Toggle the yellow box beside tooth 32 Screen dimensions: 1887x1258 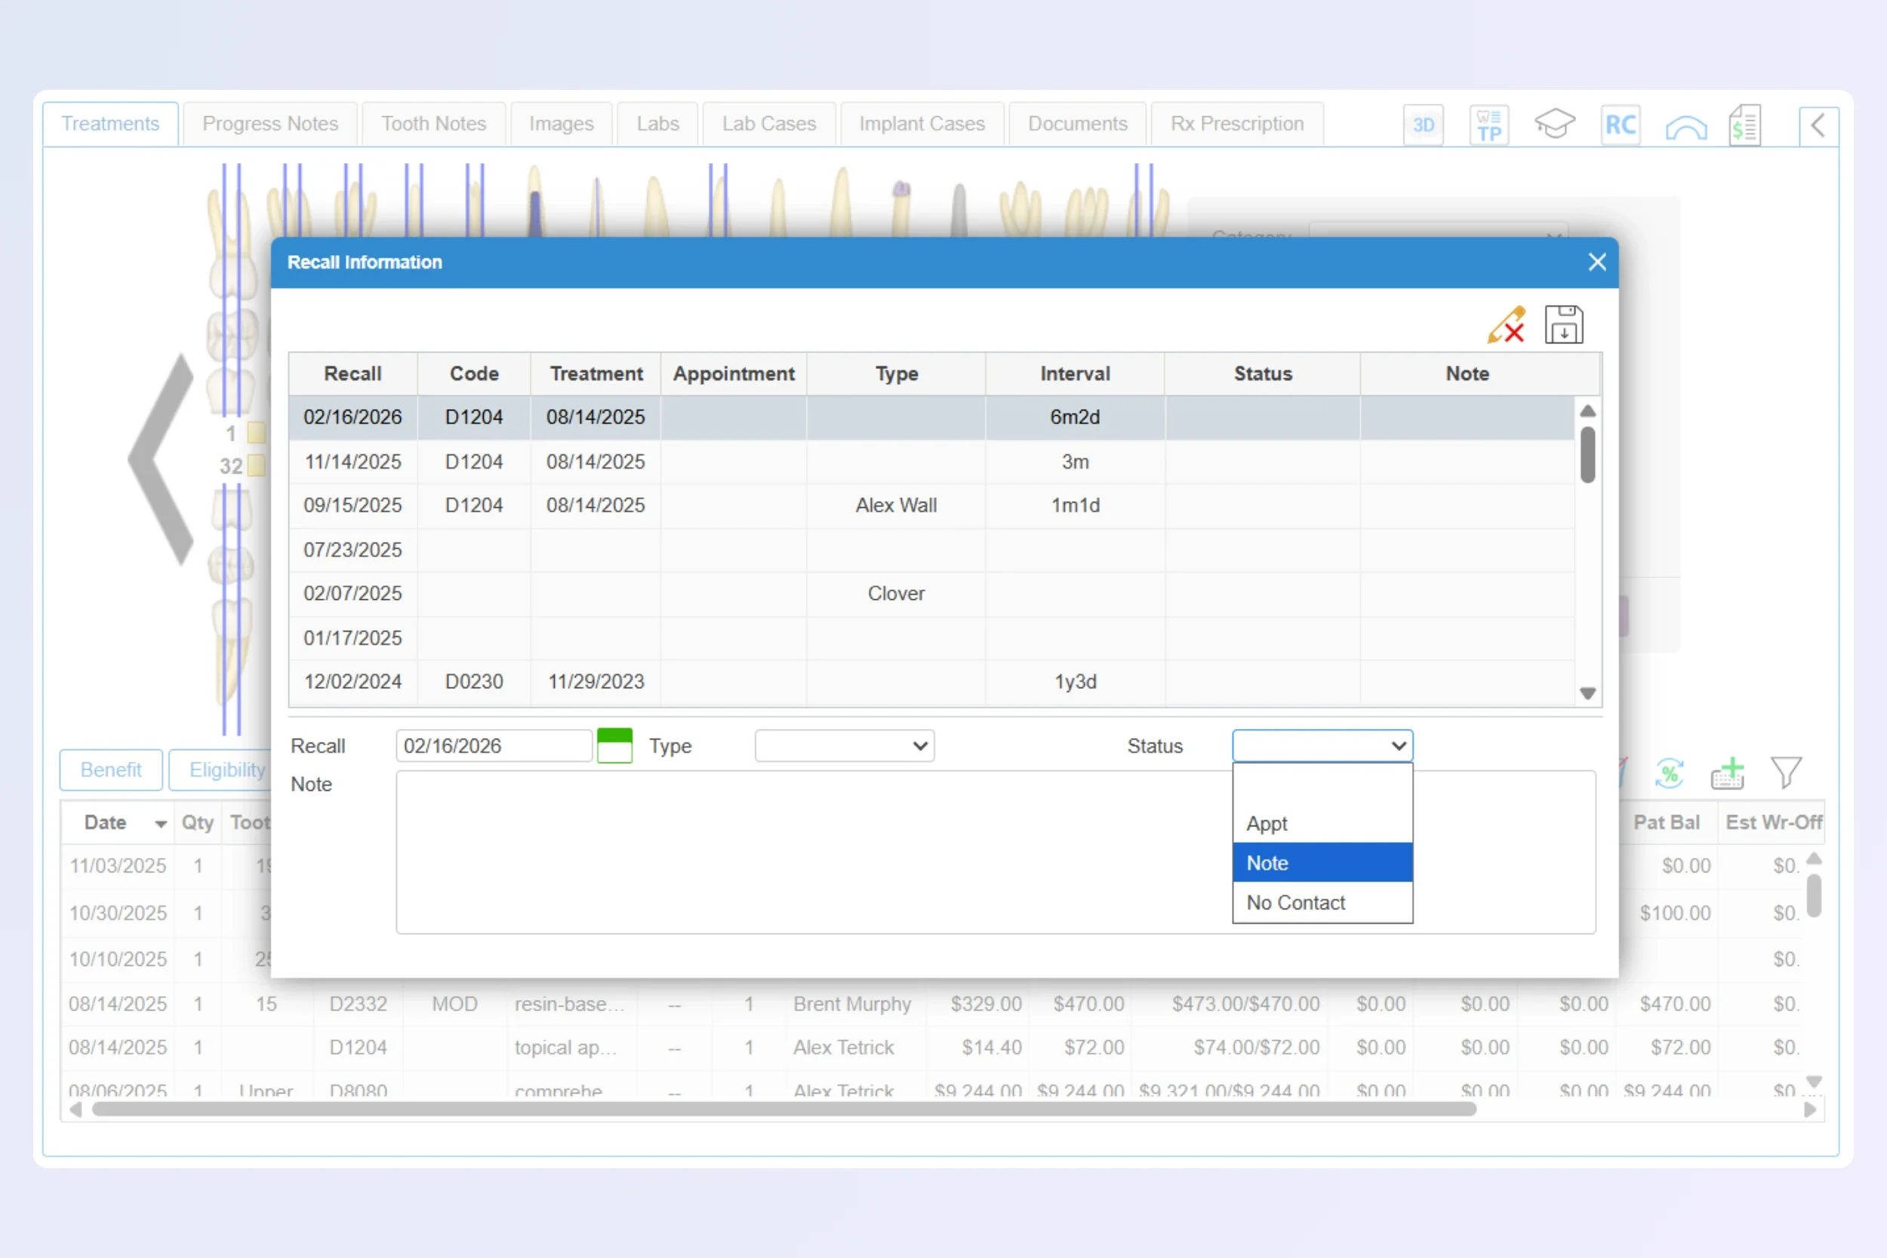point(256,466)
